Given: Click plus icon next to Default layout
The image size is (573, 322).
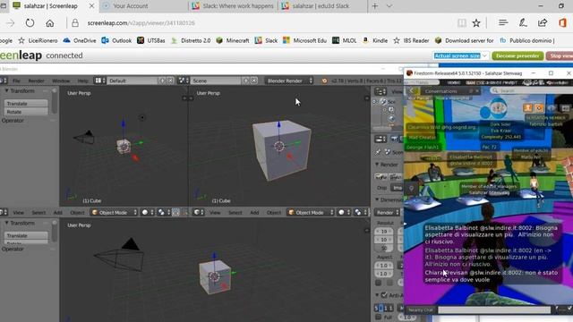Looking at the screenshot, I should pos(162,80).
